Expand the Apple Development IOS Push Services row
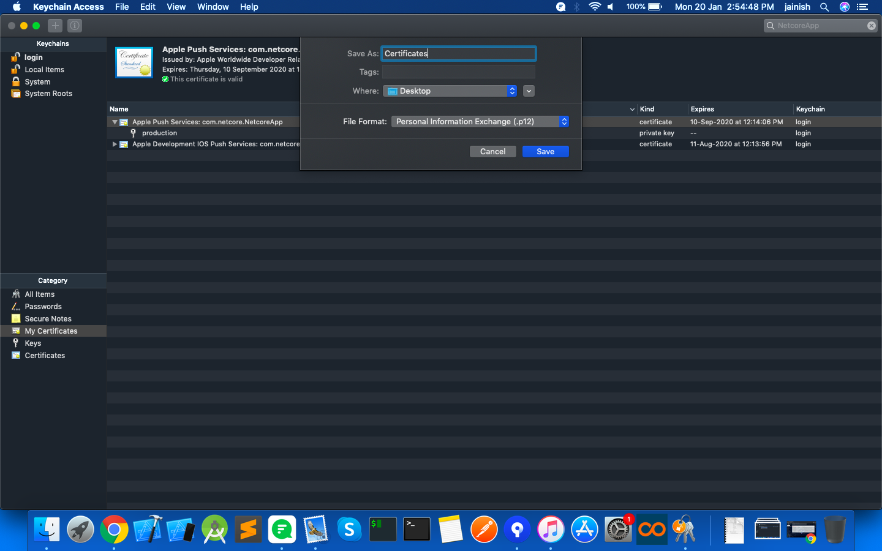The height and width of the screenshot is (551, 882). tap(115, 144)
